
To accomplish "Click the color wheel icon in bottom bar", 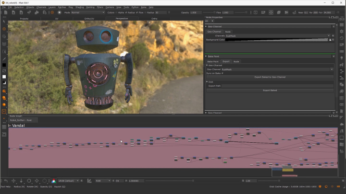I will click(53, 181).
